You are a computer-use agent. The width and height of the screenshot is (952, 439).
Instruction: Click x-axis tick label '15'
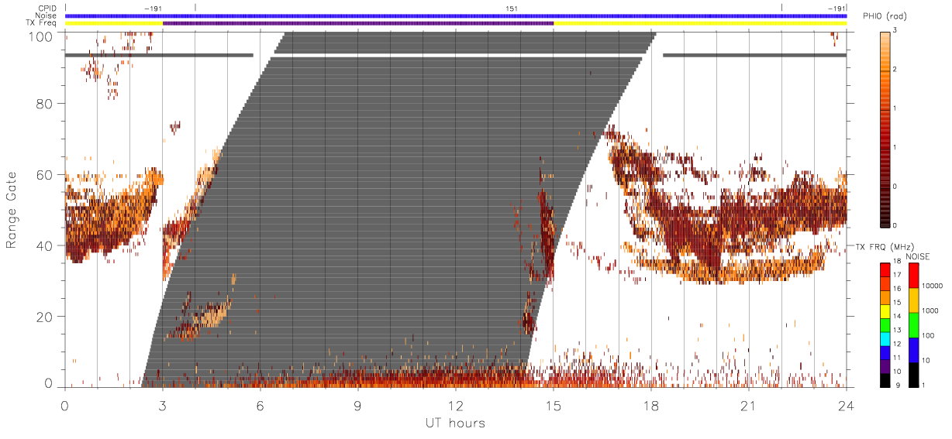pyautogui.click(x=554, y=406)
